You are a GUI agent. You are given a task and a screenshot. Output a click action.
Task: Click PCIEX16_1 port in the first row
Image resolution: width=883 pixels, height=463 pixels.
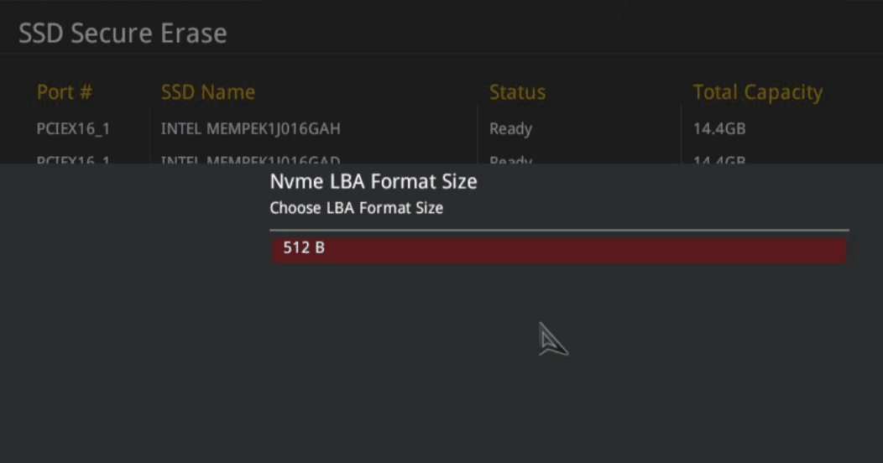click(73, 129)
